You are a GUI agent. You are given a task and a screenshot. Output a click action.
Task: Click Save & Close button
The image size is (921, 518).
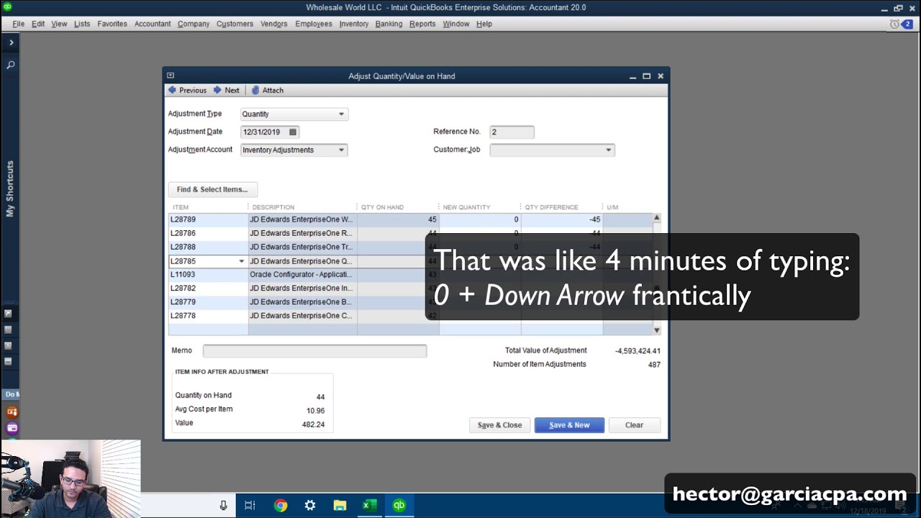(500, 425)
